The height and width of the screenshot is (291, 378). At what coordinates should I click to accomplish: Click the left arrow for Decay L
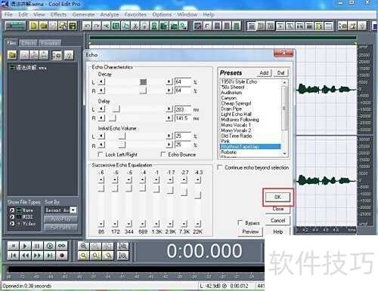coord(101,81)
